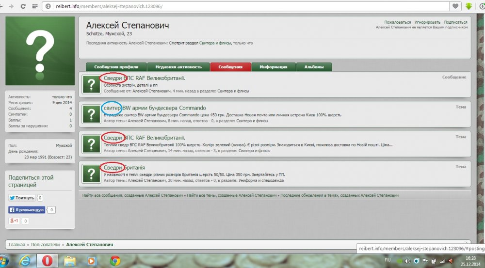Click the green circle tray icon
The width and height of the screenshot is (485, 268).
[x=399, y=261]
